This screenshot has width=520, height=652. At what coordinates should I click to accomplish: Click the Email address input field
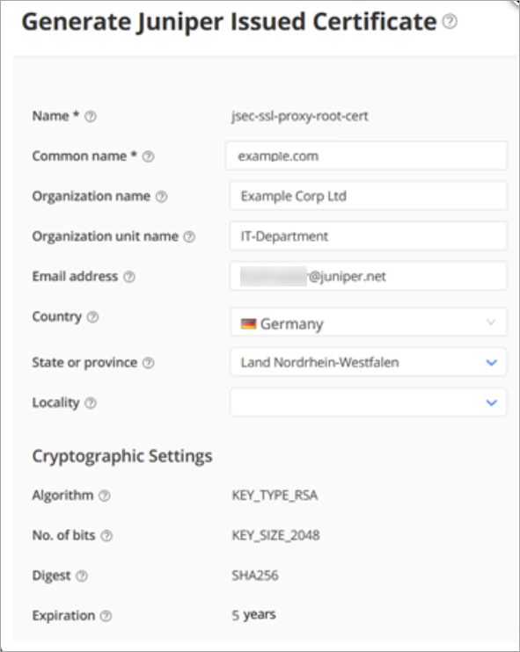(x=369, y=276)
